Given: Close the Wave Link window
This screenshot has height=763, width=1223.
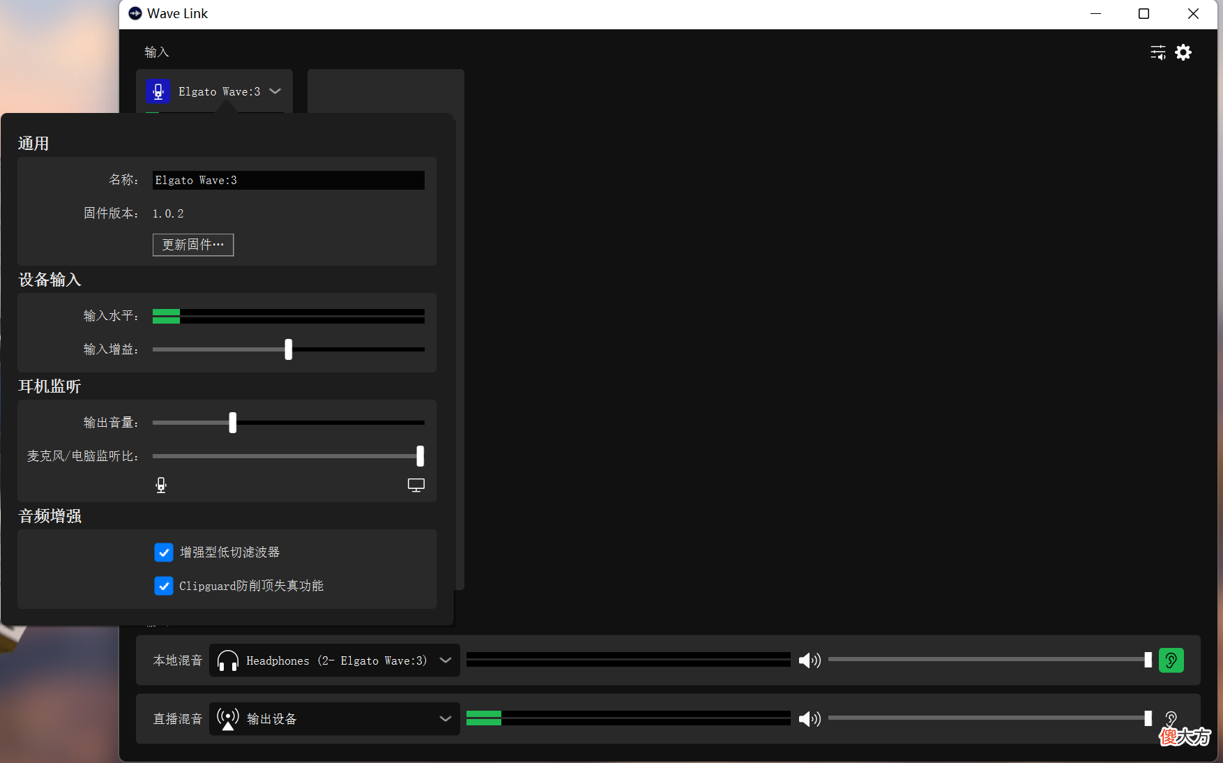Looking at the screenshot, I should (1193, 14).
